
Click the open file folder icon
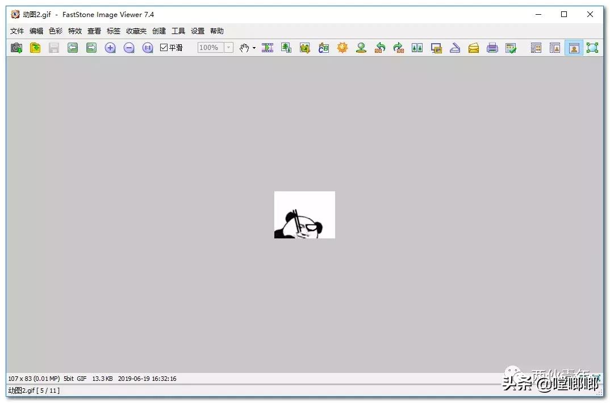pos(35,48)
